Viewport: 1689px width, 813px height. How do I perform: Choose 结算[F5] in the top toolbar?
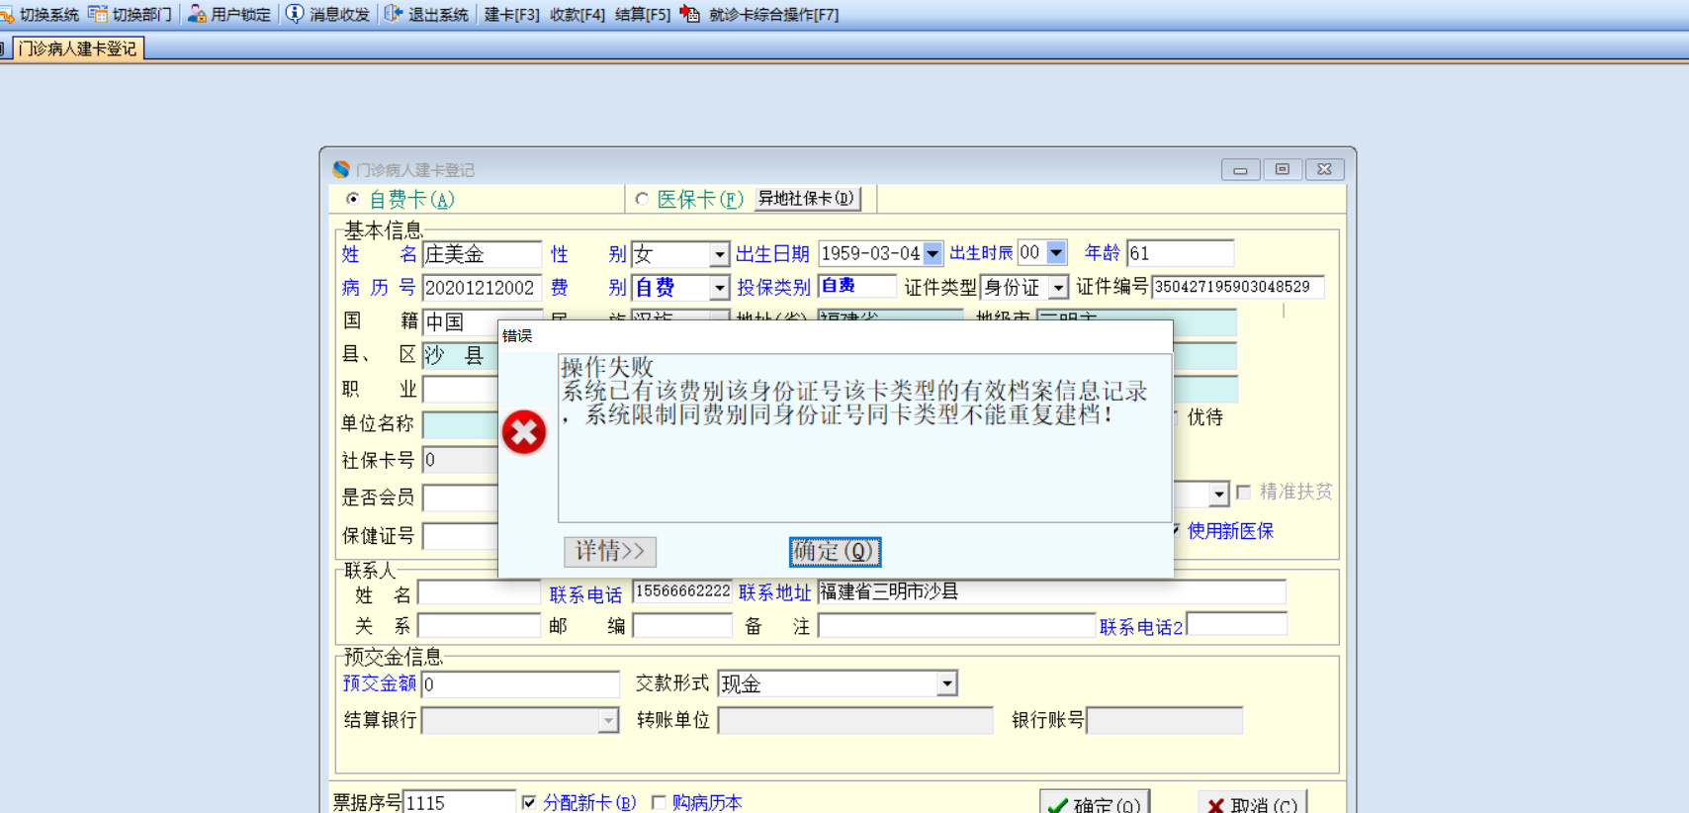pyautogui.click(x=642, y=15)
